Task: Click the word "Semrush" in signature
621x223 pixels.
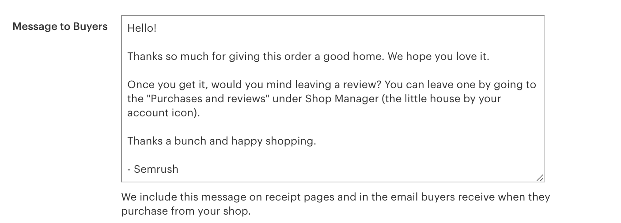Action: (156, 169)
